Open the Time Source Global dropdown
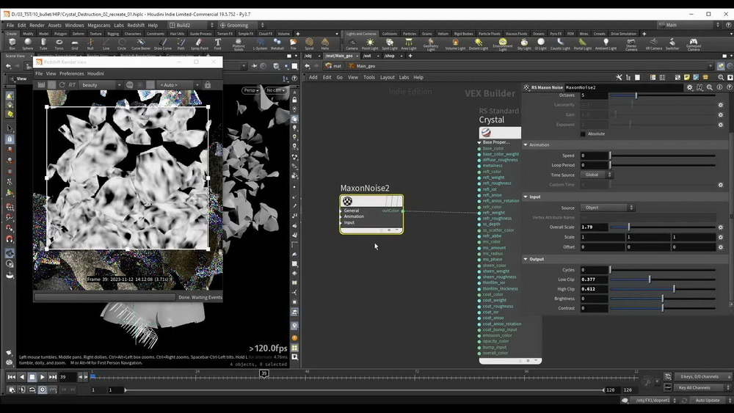The height and width of the screenshot is (413, 734). tap(596, 175)
